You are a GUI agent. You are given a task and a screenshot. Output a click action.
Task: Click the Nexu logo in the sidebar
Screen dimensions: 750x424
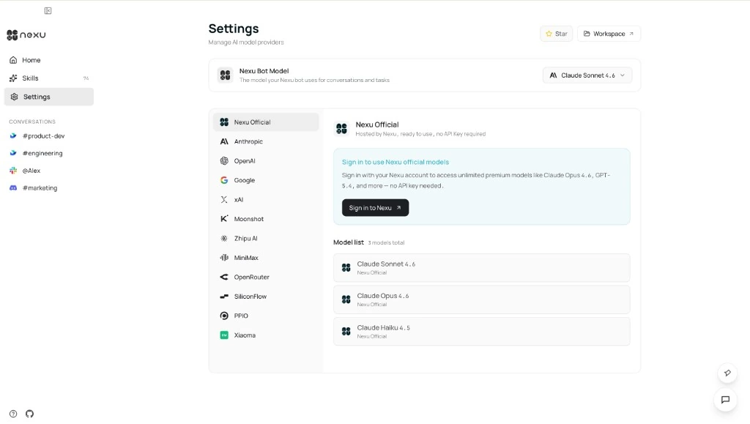(x=26, y=34)
